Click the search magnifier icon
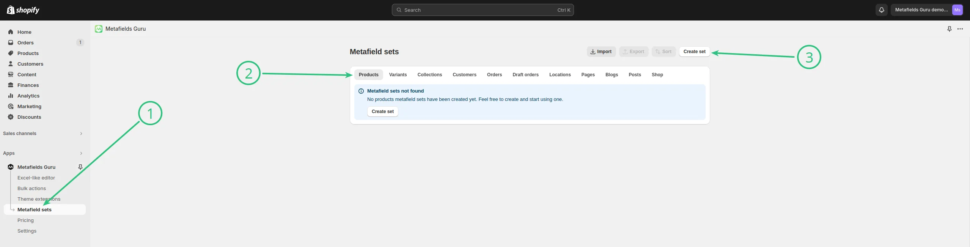 pos(399,10)
